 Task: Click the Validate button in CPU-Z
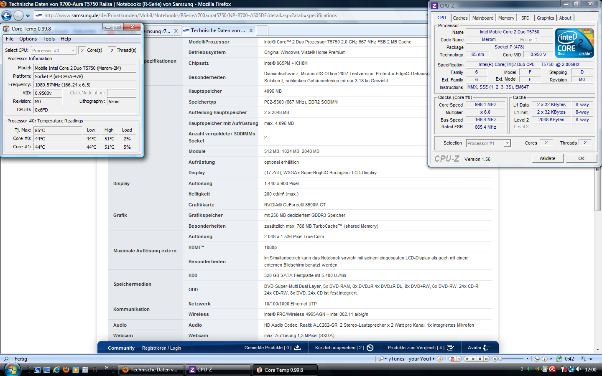point(547,158)
